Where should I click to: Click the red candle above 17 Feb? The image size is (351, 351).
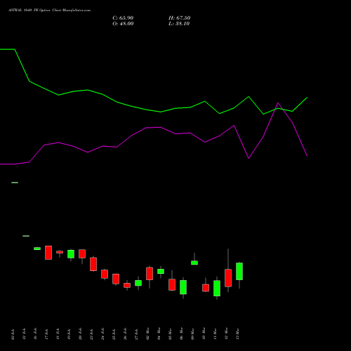[48, 253]
